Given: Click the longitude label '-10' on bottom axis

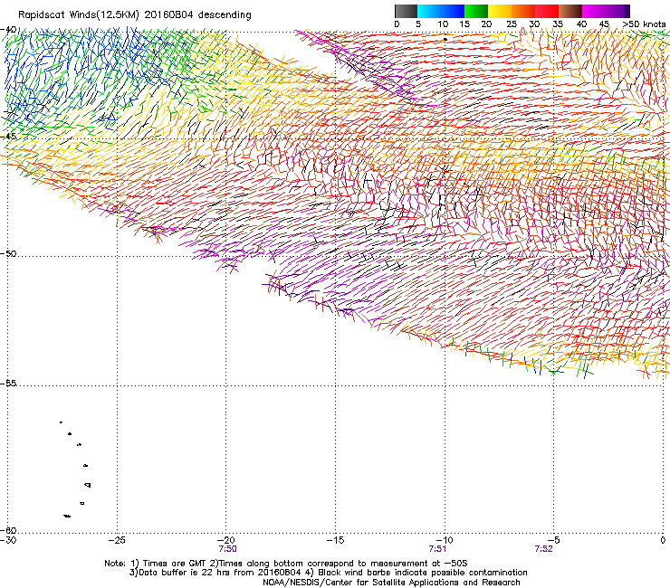Looking at the screenshot, I should [445, 540].
